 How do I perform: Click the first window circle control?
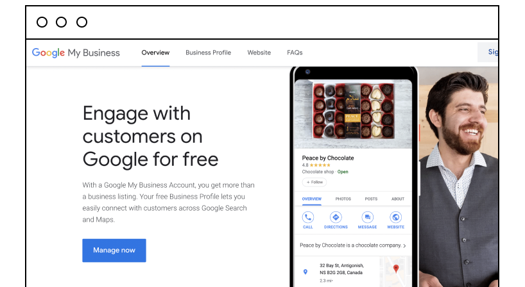[x=42, y=22]
